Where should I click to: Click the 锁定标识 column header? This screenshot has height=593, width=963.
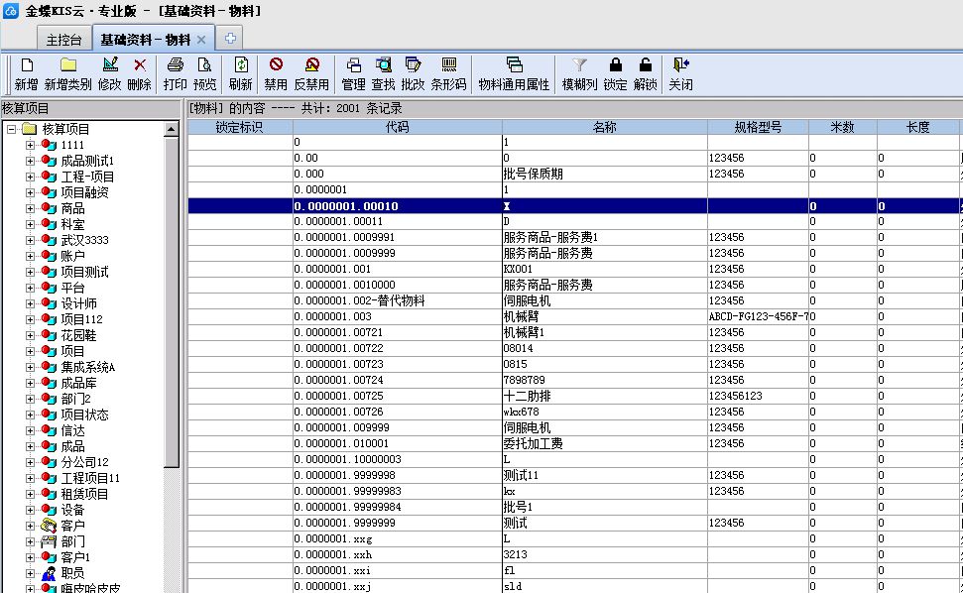pyautogui.click(x=240, y=127)
